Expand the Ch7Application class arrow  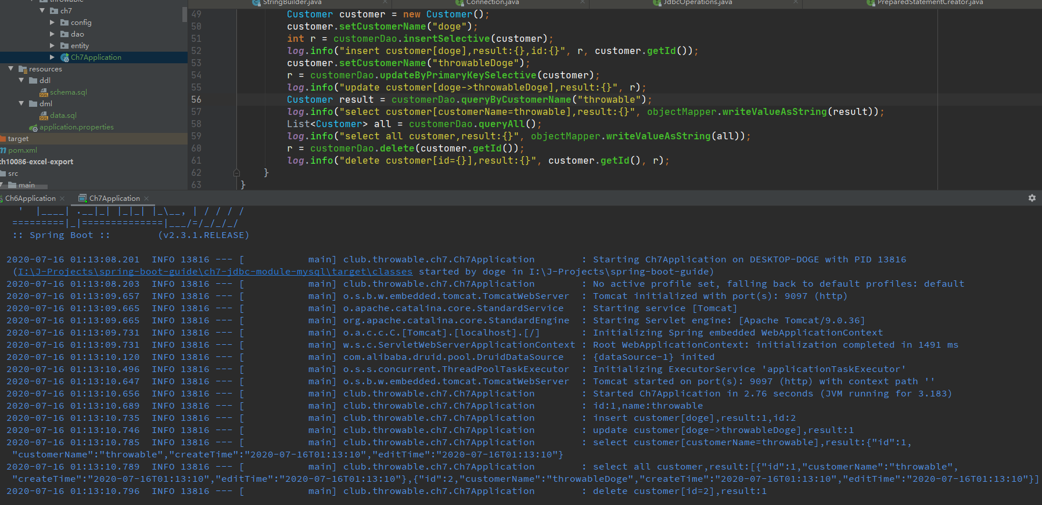click(x=52, y=57)
